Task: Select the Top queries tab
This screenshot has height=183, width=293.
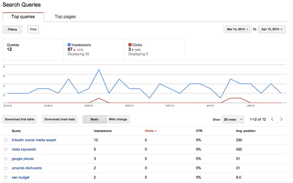Action: (x=23, y=16)
